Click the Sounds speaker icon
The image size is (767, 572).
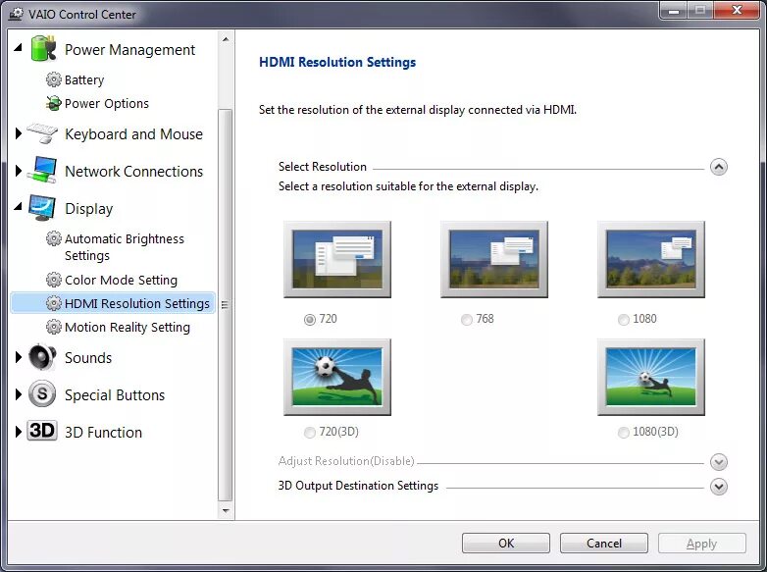tap(42, 357)
